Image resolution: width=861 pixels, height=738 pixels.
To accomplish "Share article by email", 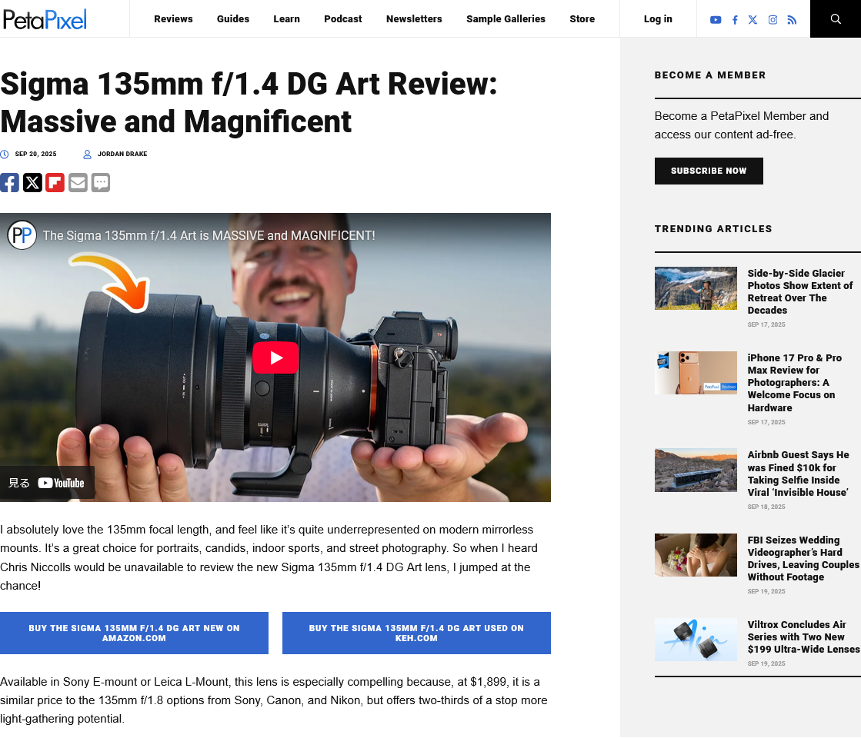I will click(x=78, y=182).
